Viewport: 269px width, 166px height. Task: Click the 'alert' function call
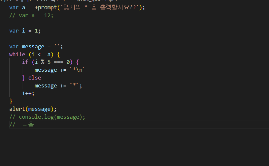pos(33,109)
